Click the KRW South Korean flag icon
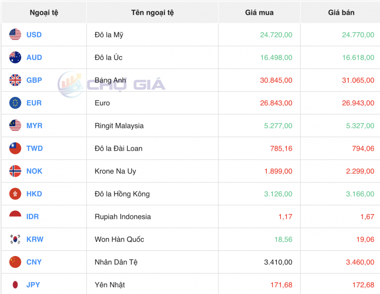The width and height of the screenshot is (380, 294). coord(14,239)
